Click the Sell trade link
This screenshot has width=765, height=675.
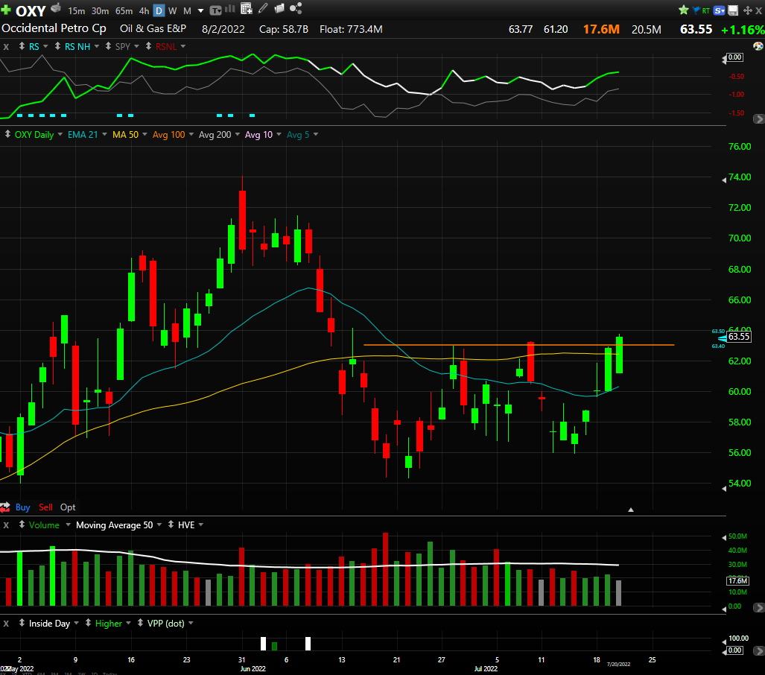pos(46,507)
